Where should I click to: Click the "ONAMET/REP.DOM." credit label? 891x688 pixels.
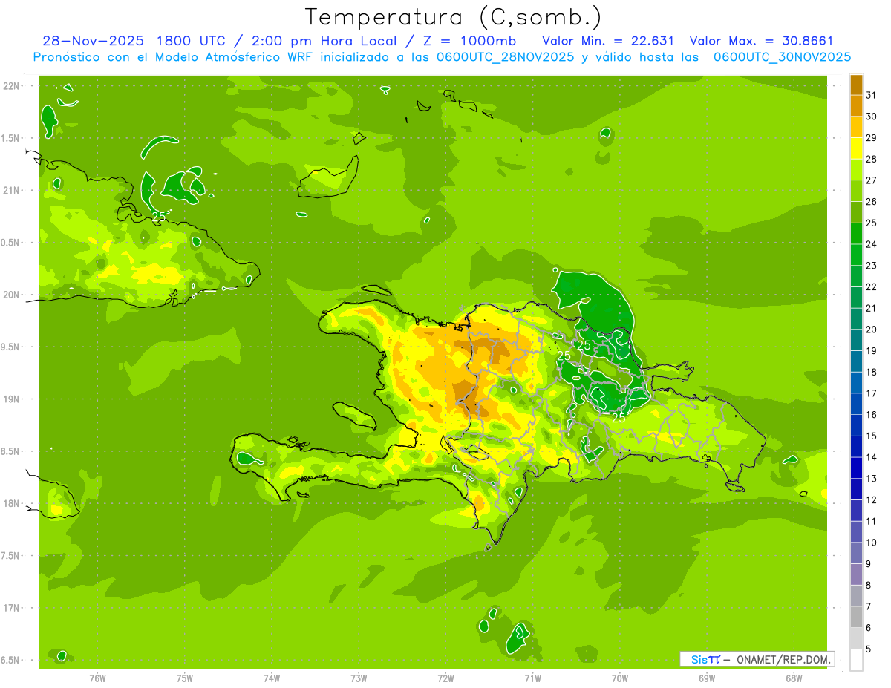[x=784, y=659]
